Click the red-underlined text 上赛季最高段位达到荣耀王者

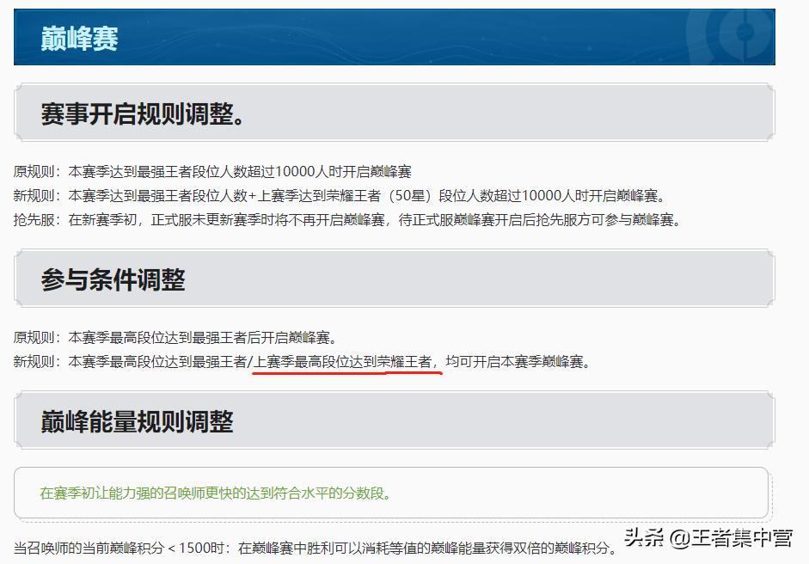click(342, 362)
